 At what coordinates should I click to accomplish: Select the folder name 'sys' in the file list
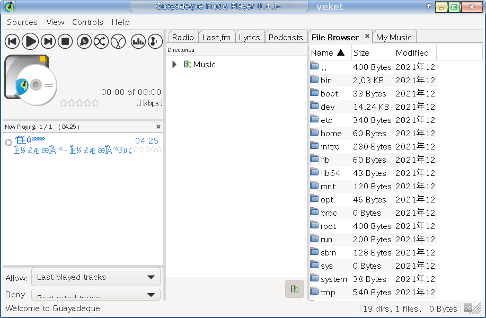(x=326, y=266)
